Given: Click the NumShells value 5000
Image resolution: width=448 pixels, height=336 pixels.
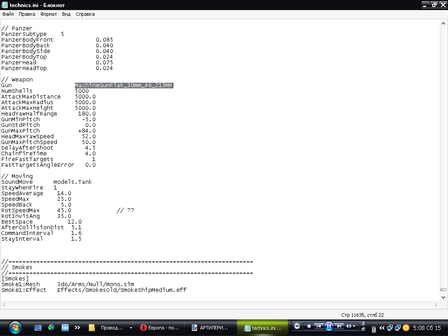Looking at the screenshot, I should pos(82,91).
